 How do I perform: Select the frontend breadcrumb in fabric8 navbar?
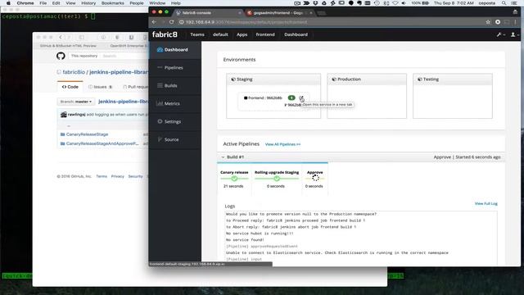(x=265, y=34)
